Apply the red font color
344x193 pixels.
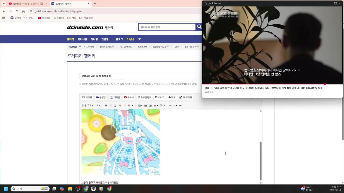click(129, 106)
